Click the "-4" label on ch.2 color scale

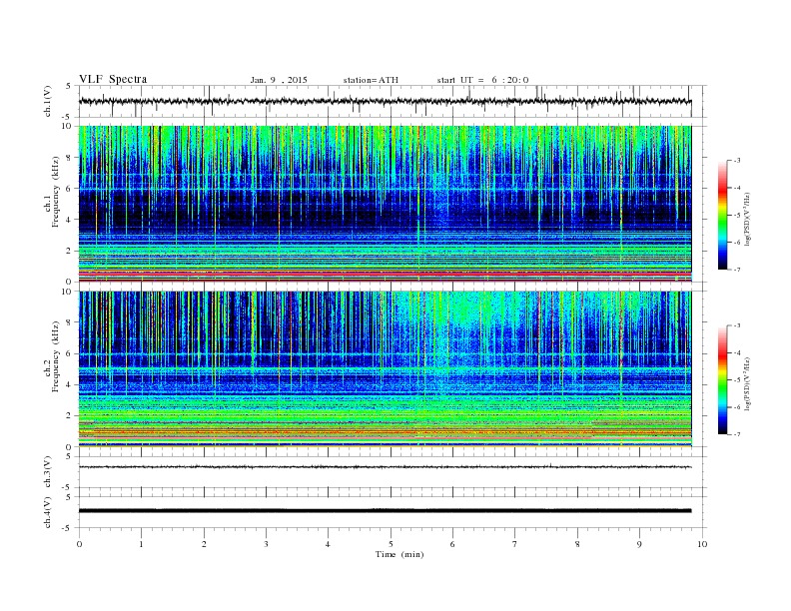click(x=736, y=352)
